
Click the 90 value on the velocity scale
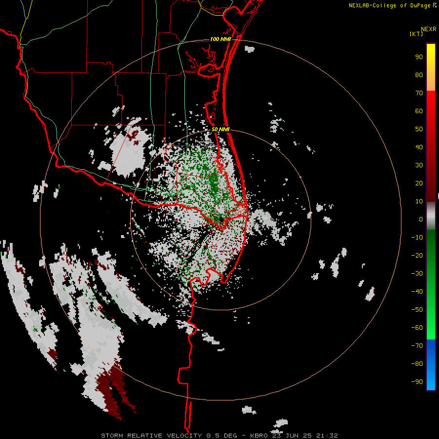click(419, 57)
